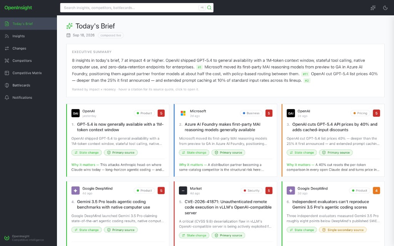Click the Battlecards shield icon
Image resolution: width=394 pixels, height=246 pixels.
pyautogui.click(x=7, y=85)
